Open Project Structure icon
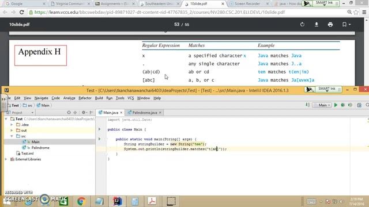369x207 pixels. (359, 105)
